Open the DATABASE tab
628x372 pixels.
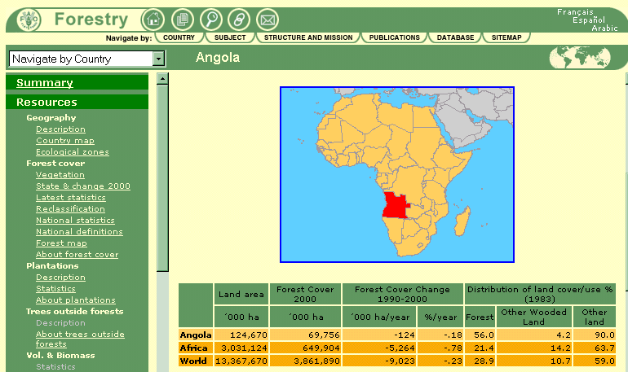point(455,37)
